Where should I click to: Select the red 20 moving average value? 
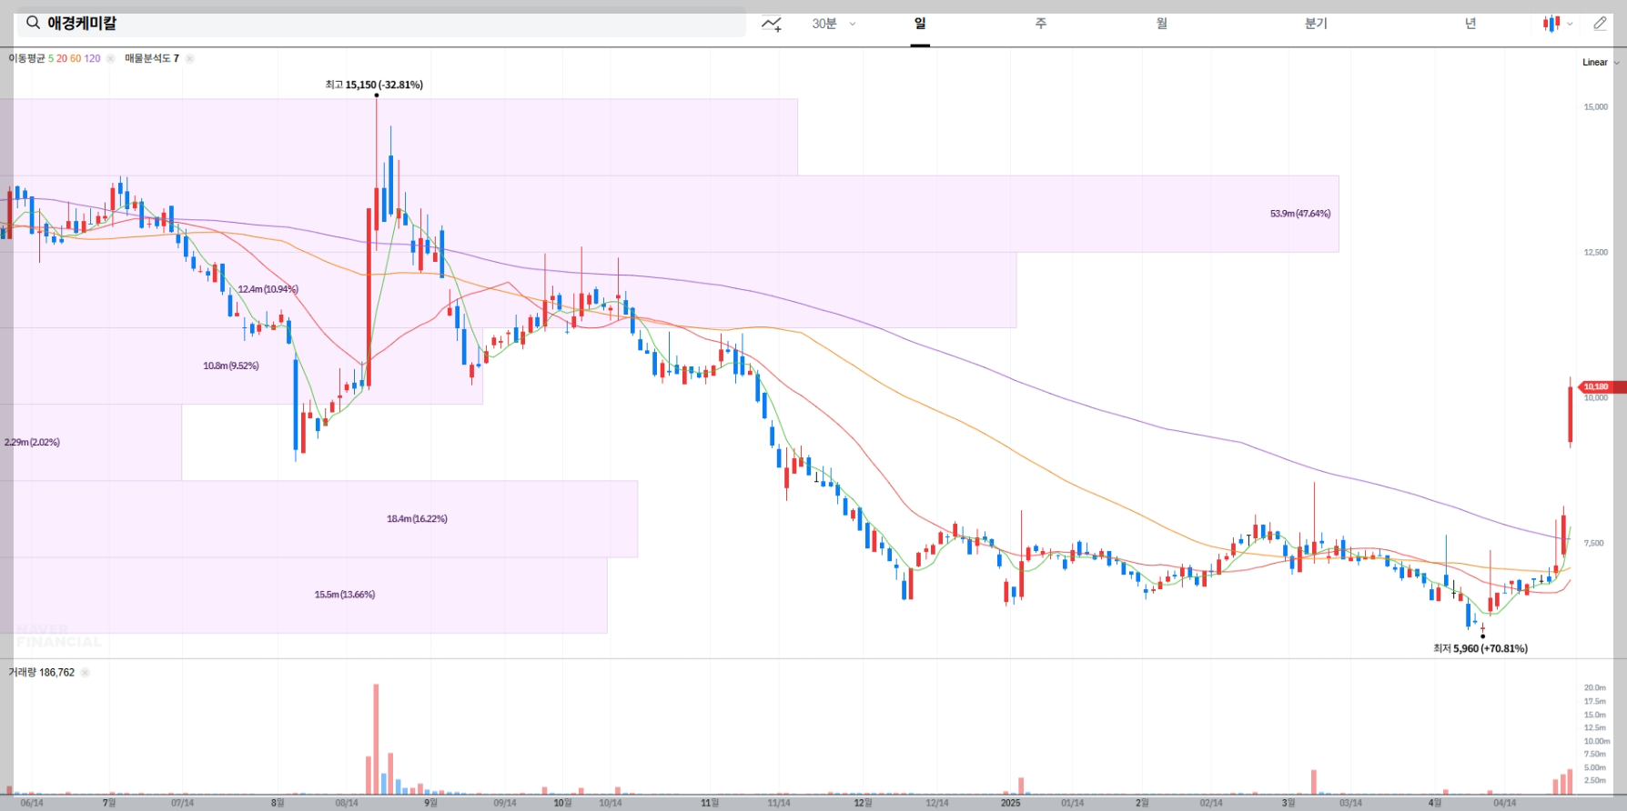pyautogui.click(x=62, y=58)
